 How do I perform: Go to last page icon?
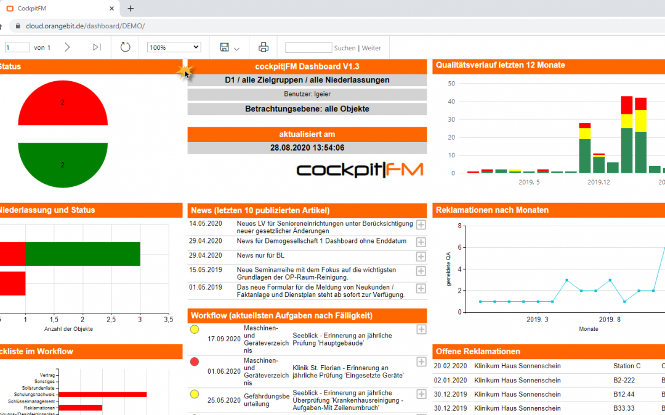point(97,47)
